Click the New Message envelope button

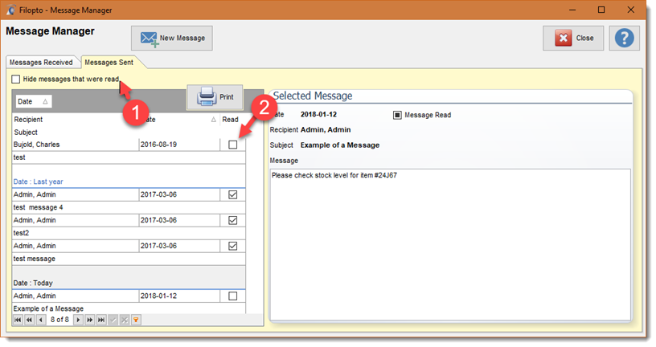pyautogui.click(x=172, y=38)
